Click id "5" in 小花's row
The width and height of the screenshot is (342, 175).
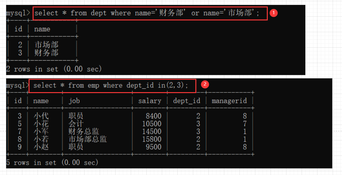click(20, 124)
